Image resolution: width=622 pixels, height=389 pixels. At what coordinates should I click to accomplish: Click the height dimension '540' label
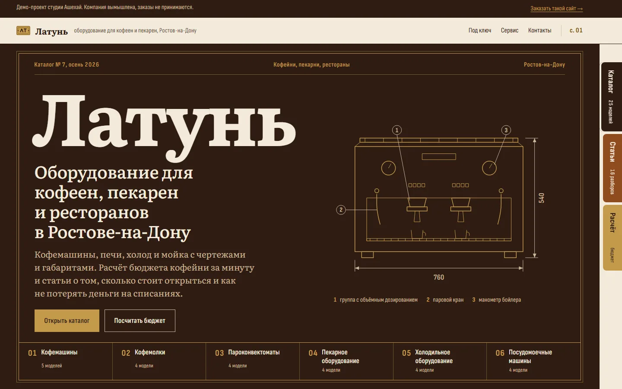click(541, 198)
